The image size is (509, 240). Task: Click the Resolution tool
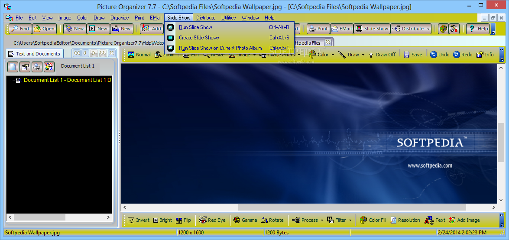coord(405,220)
